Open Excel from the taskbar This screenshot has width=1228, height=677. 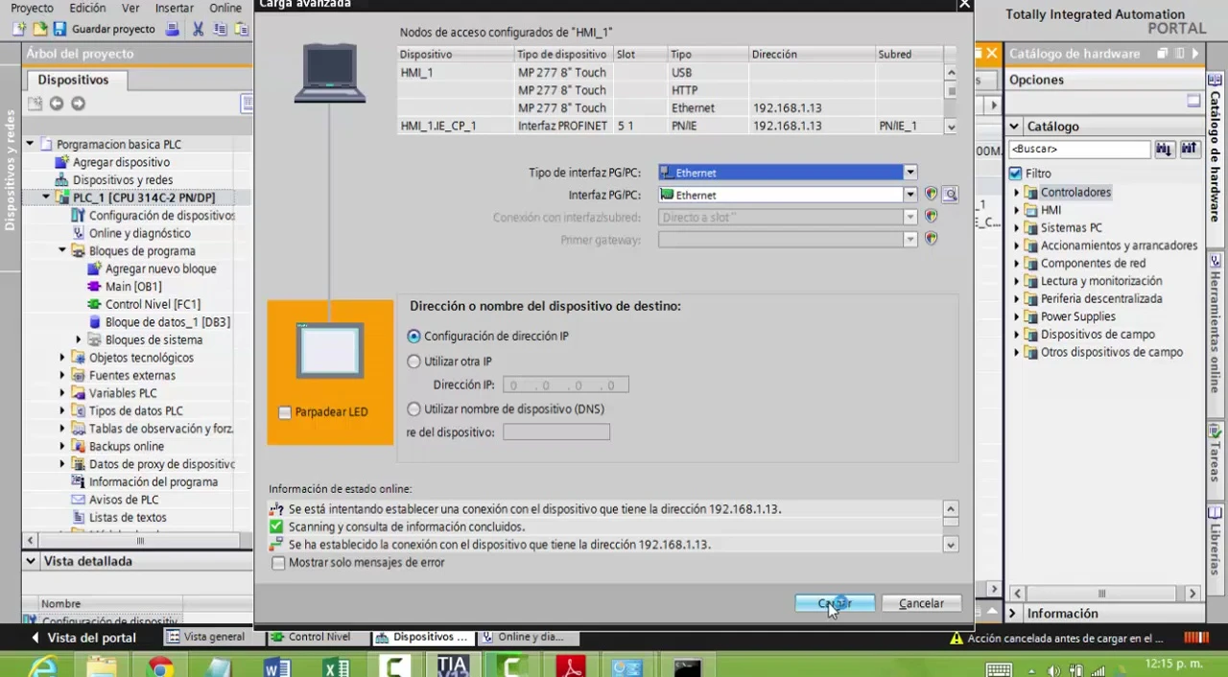(x=336, y=666)
